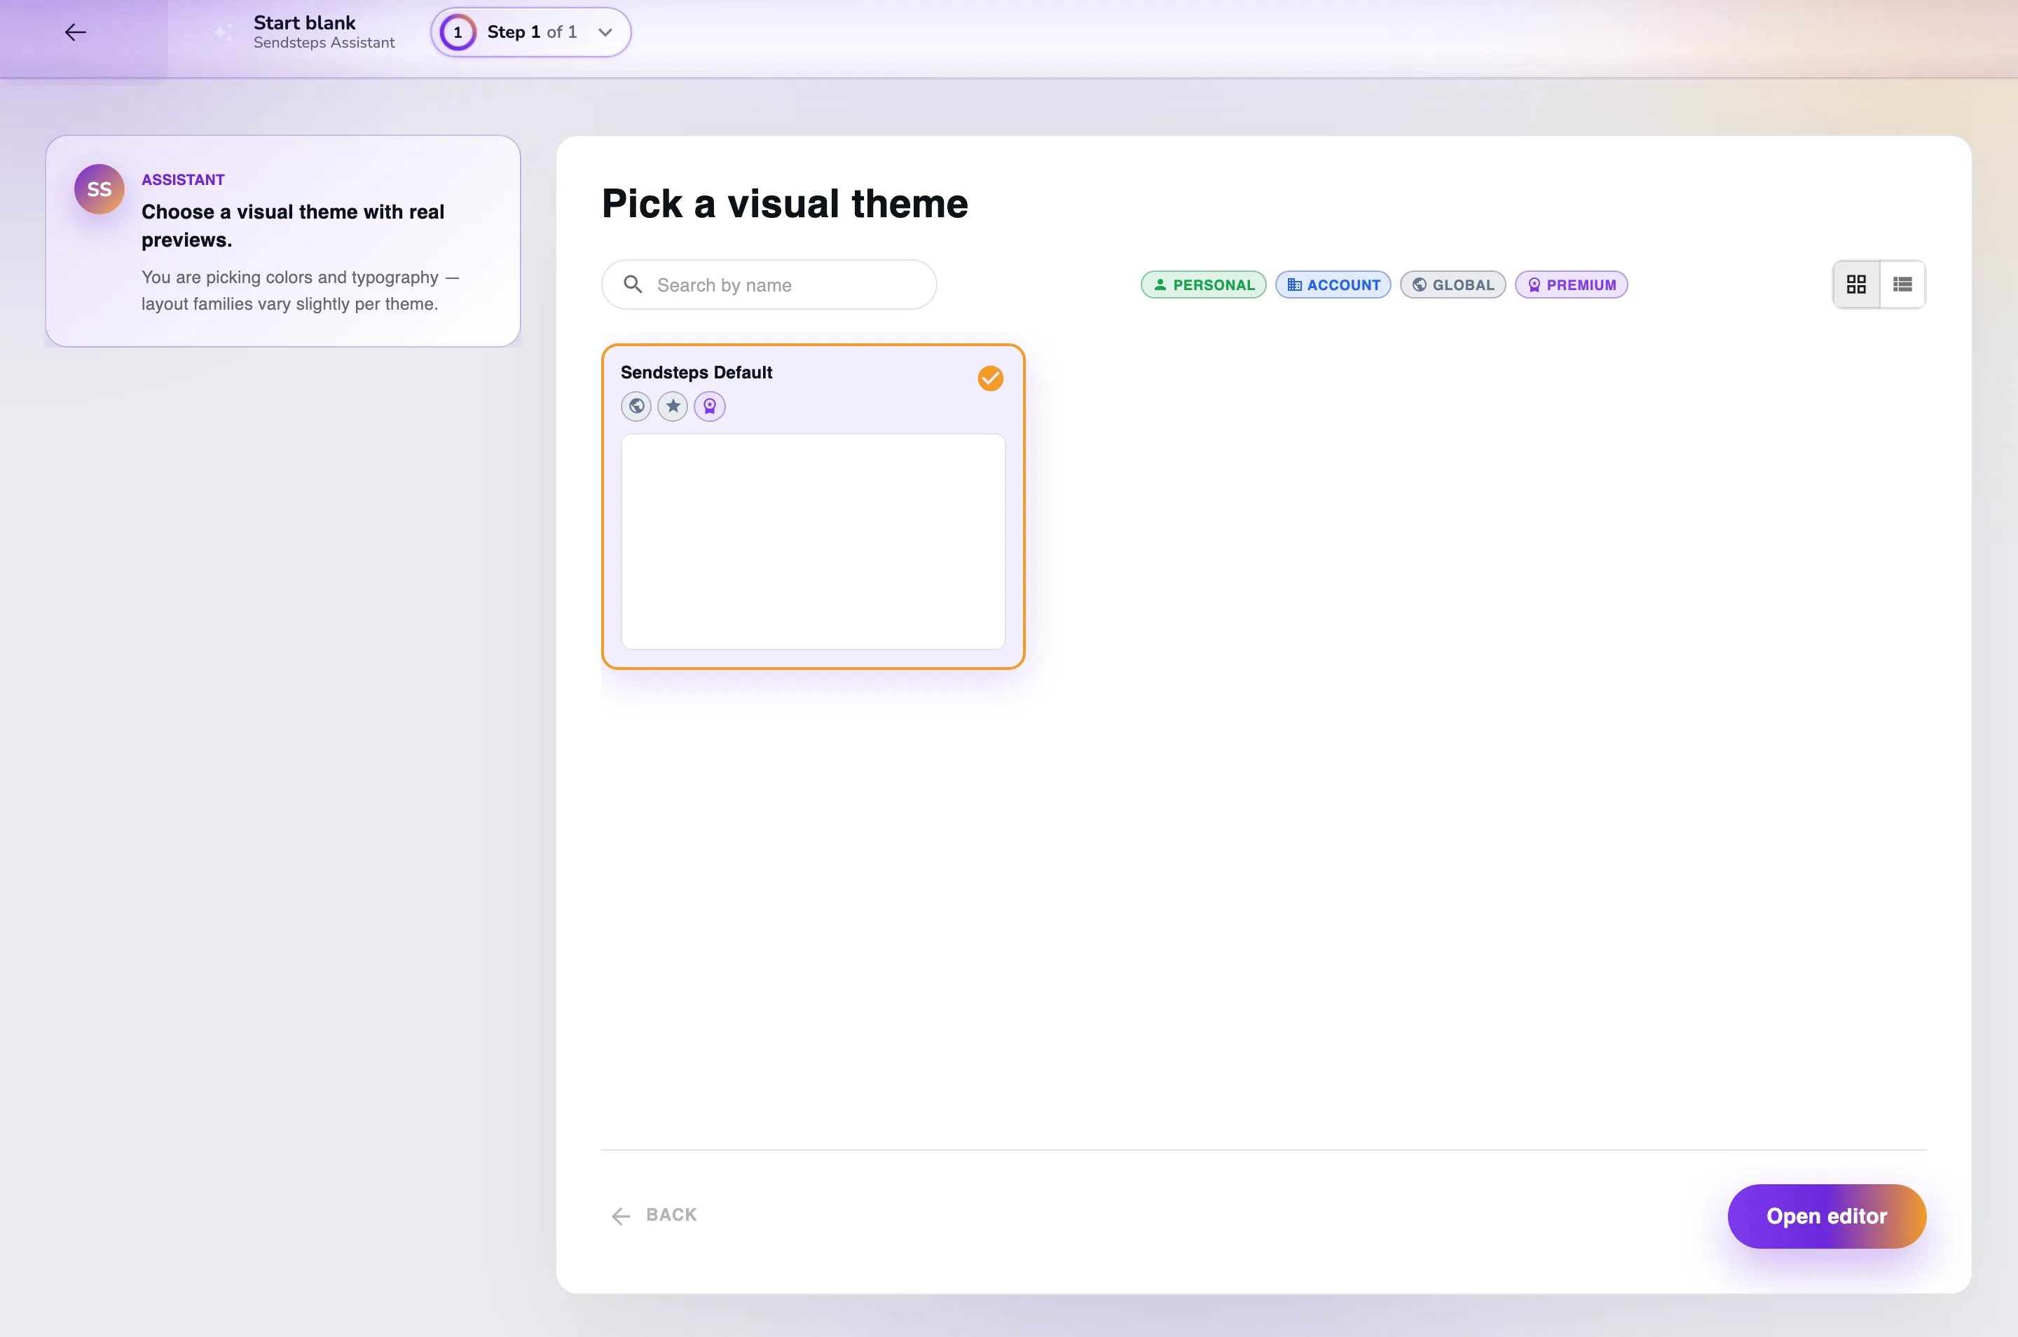
Task: Toggle the Premium theme filter
Action: [x=1570, y=284]
